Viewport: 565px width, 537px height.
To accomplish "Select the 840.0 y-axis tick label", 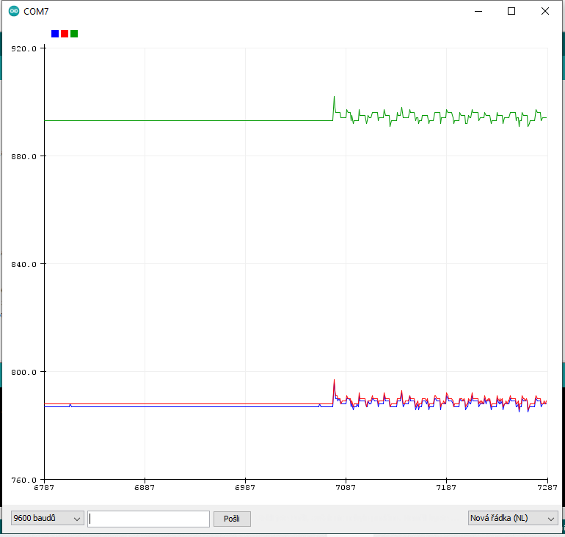I will pos(23,264).
